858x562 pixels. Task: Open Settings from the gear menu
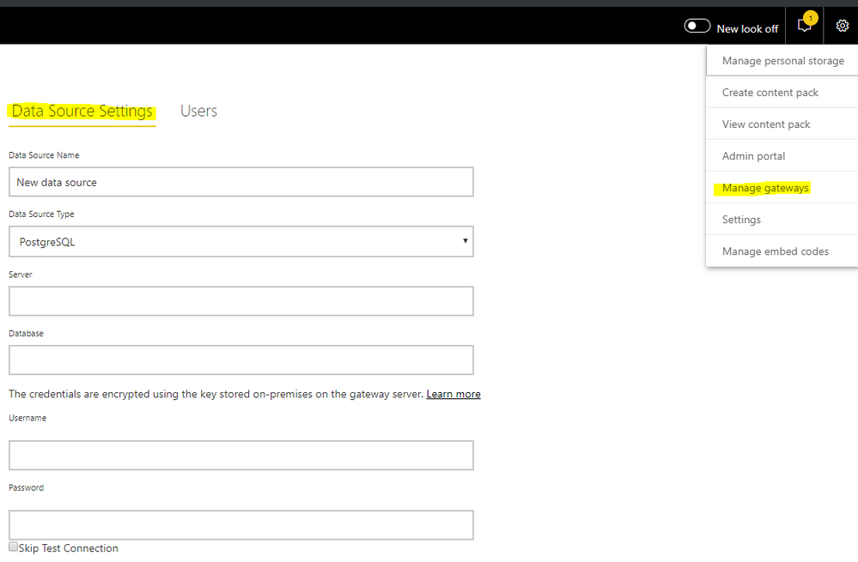[x=782, y=220]
